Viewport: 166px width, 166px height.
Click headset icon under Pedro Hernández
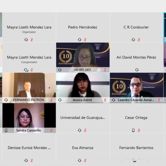click(79, 39)
